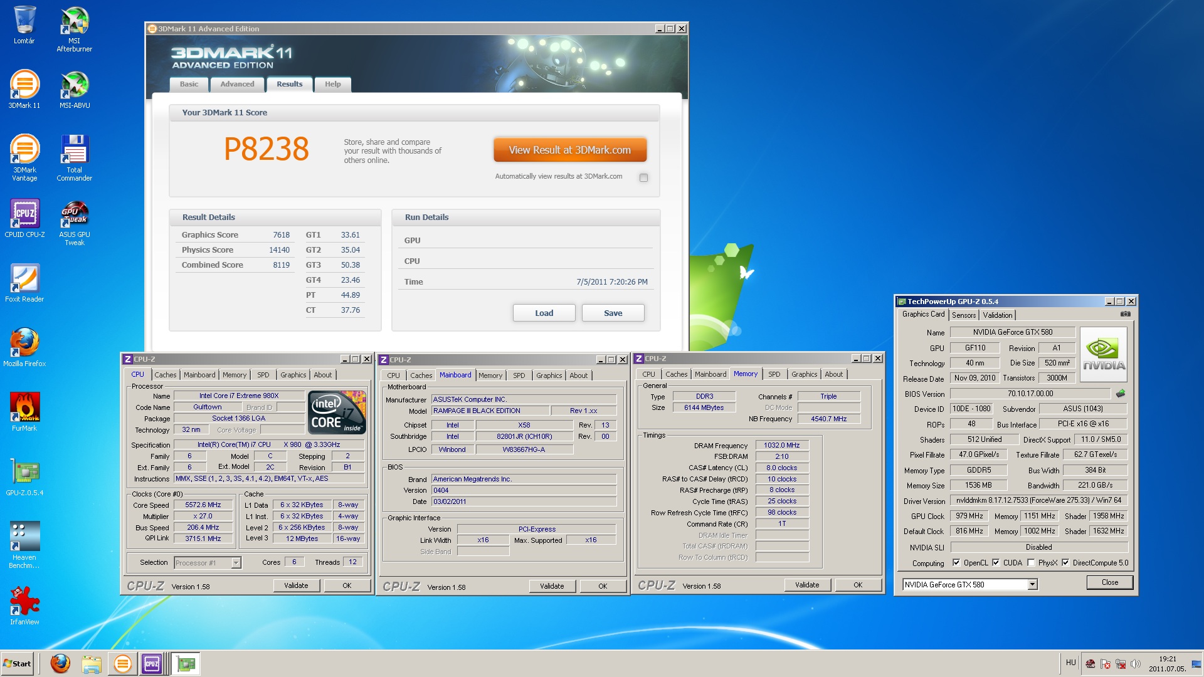Open CPU-Z from the taskbar
Image resolution: width=1204 pixels, height=677 pixels.
152,663
